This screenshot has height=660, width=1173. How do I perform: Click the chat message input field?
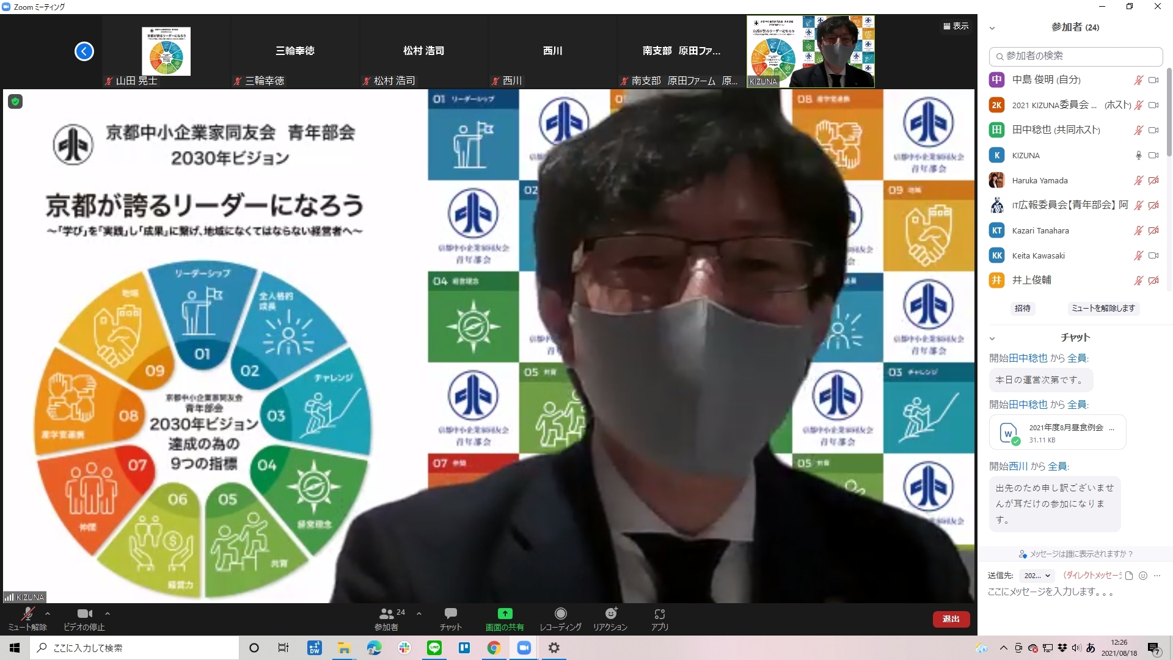[1075, 592]
